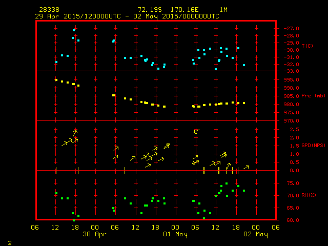
Task: Click the 1M label in the header
Action: (224, 10)
